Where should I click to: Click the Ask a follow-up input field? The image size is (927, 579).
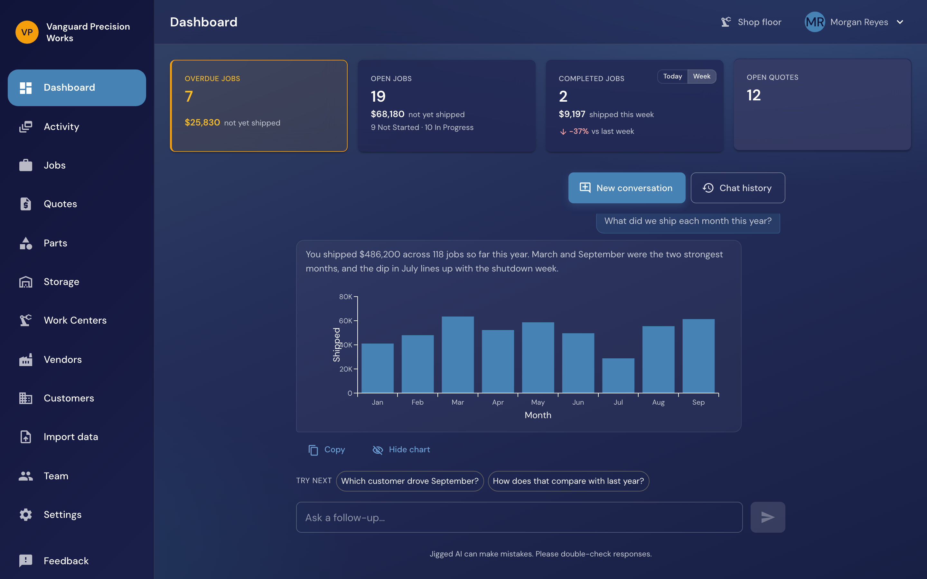tap(520, 517)
